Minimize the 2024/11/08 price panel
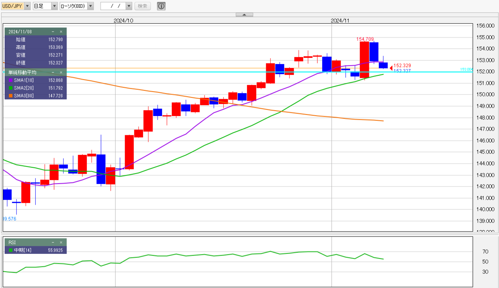 [53, 32]
